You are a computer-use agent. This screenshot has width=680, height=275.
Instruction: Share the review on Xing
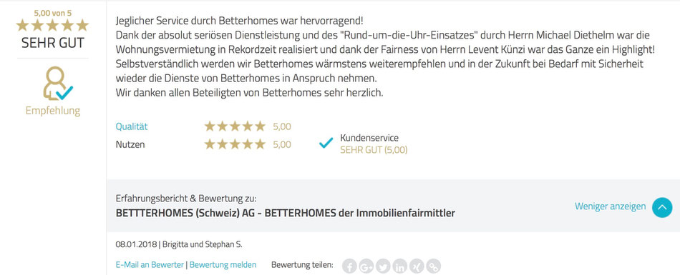417,266
